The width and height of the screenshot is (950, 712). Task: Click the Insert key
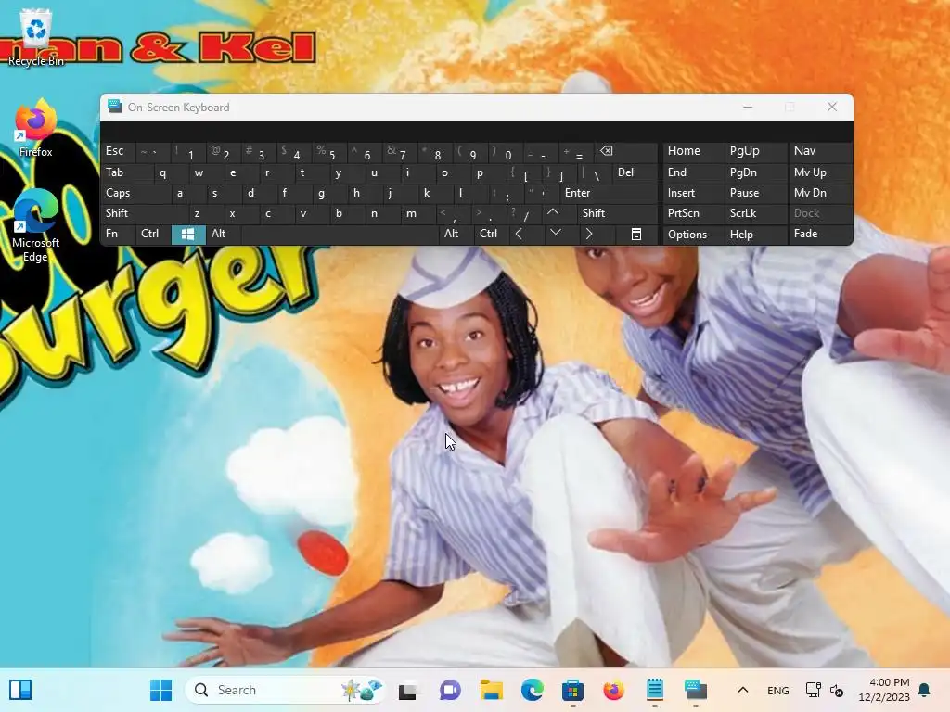click(693, 193)
